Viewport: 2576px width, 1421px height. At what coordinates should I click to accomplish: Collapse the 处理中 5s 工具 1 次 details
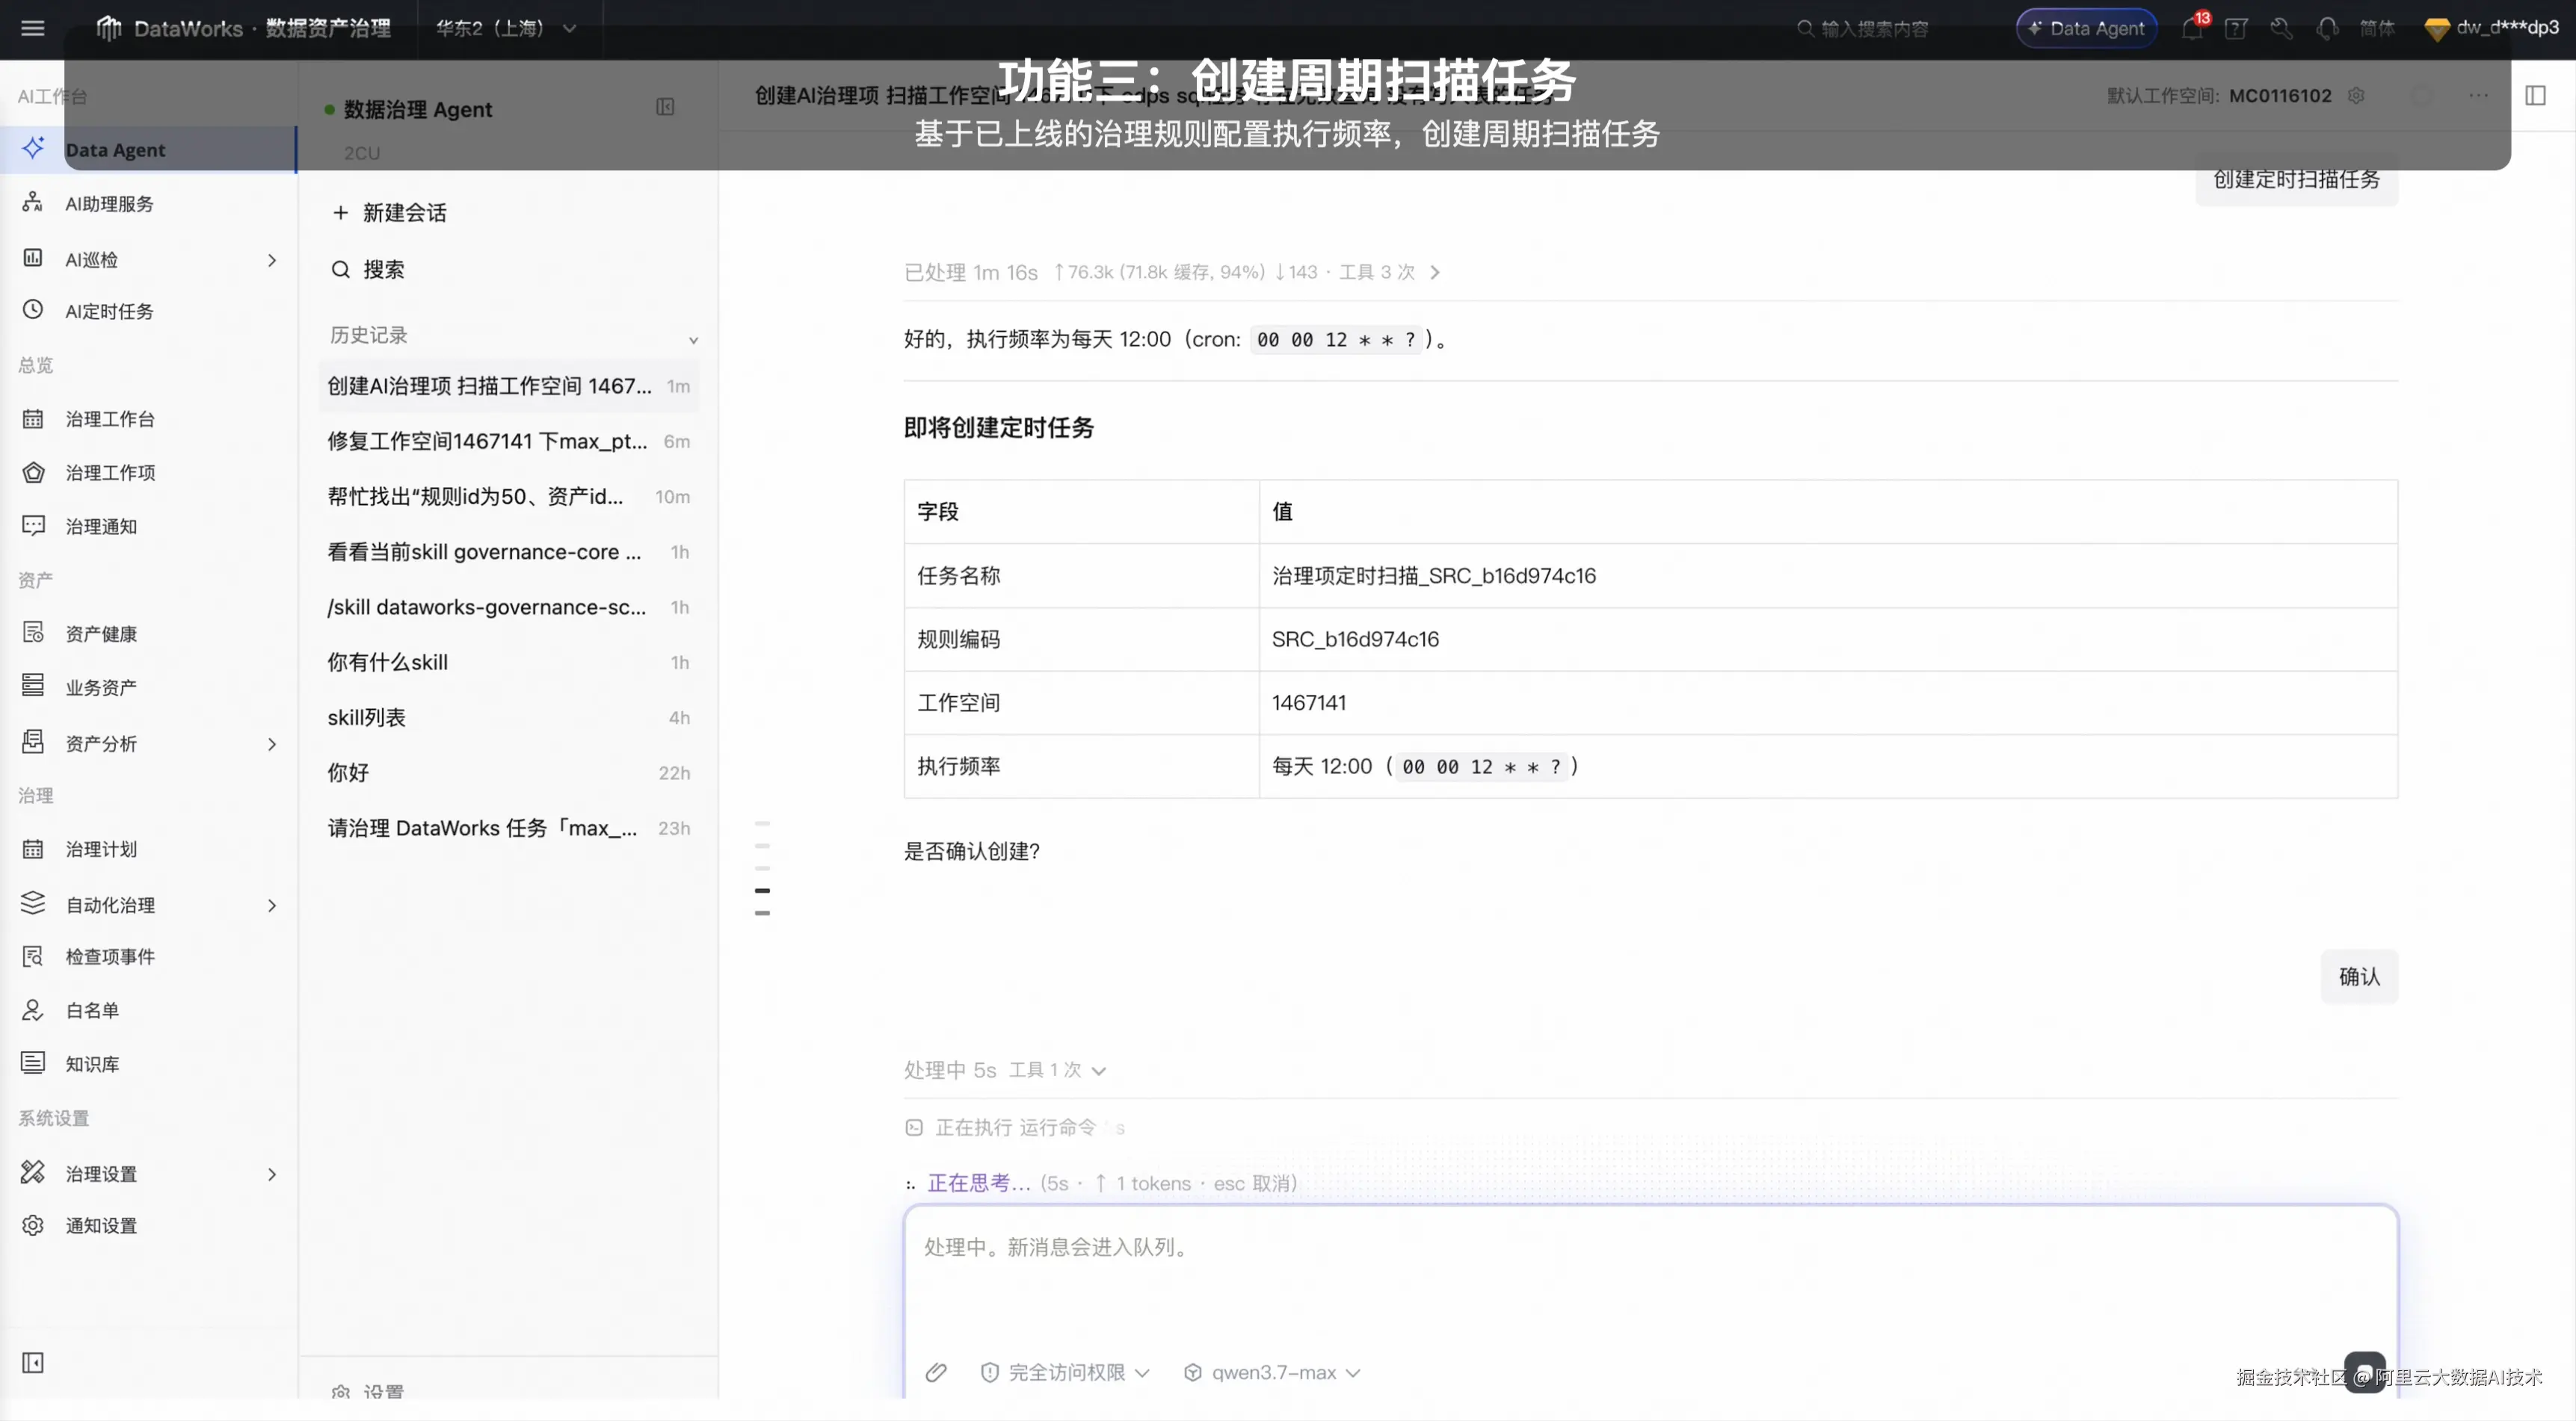[1099, 1071]
